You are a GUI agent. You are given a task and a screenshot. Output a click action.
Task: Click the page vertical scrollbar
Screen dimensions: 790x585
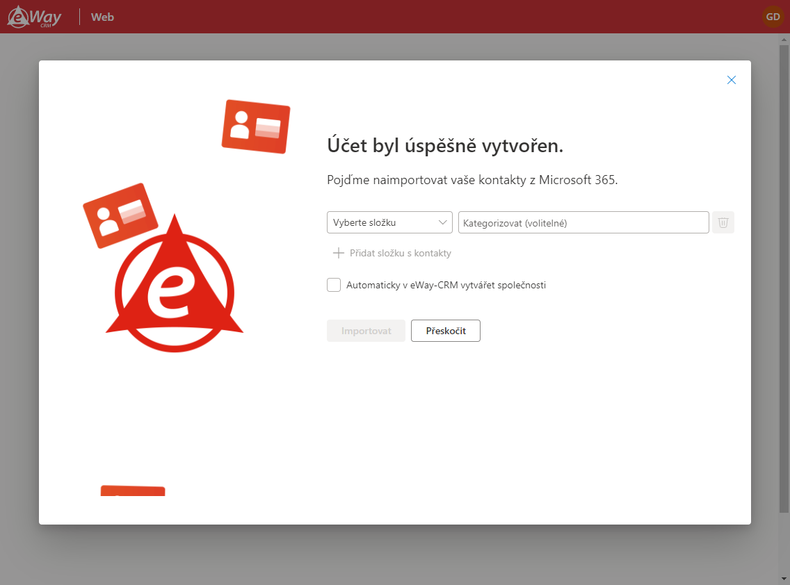tap(784, 279)
